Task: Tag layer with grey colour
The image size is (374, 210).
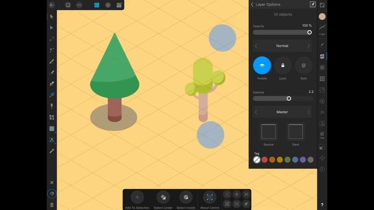Action: pyautogui.click(x=310, y=160)
